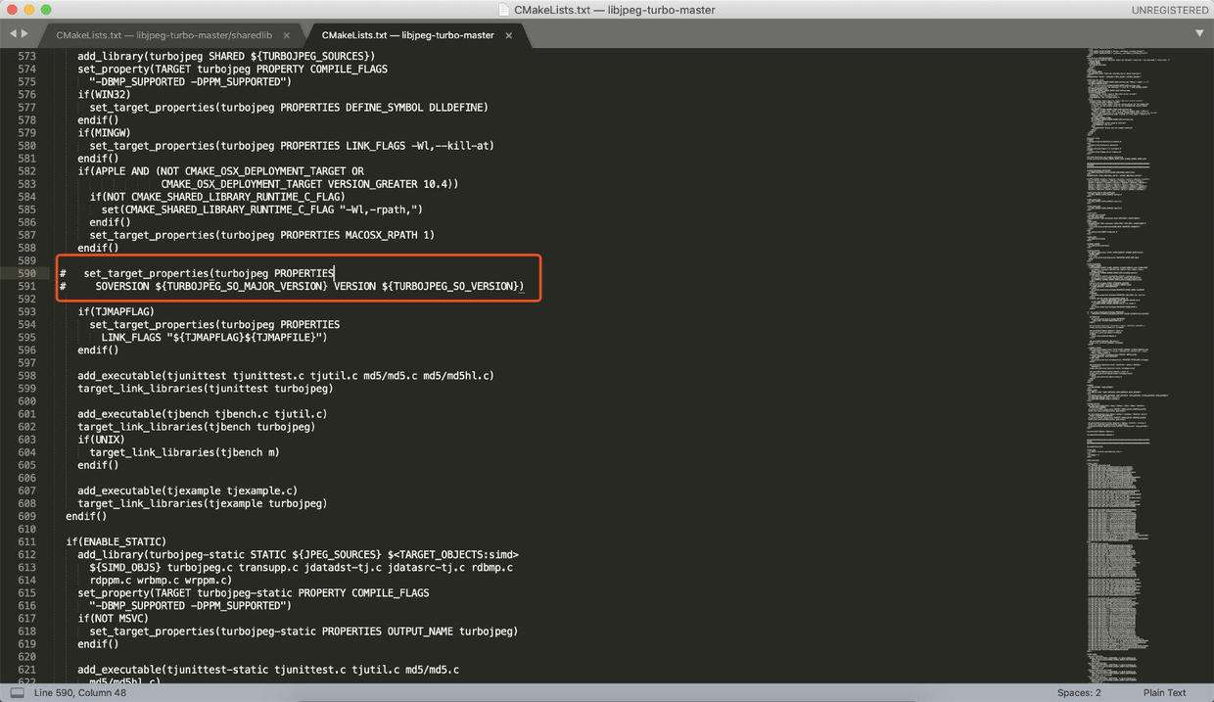Close the sharedlib CMakeLists.txt tab
Screen dimensions: 1214x702
pyautogui.click(x=287, y=35)
